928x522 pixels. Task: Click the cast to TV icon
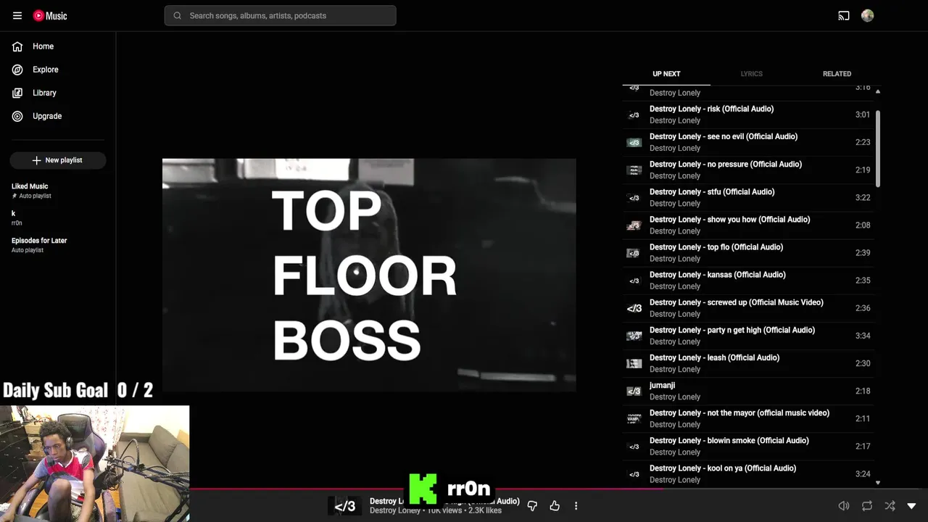pos(844,15)
